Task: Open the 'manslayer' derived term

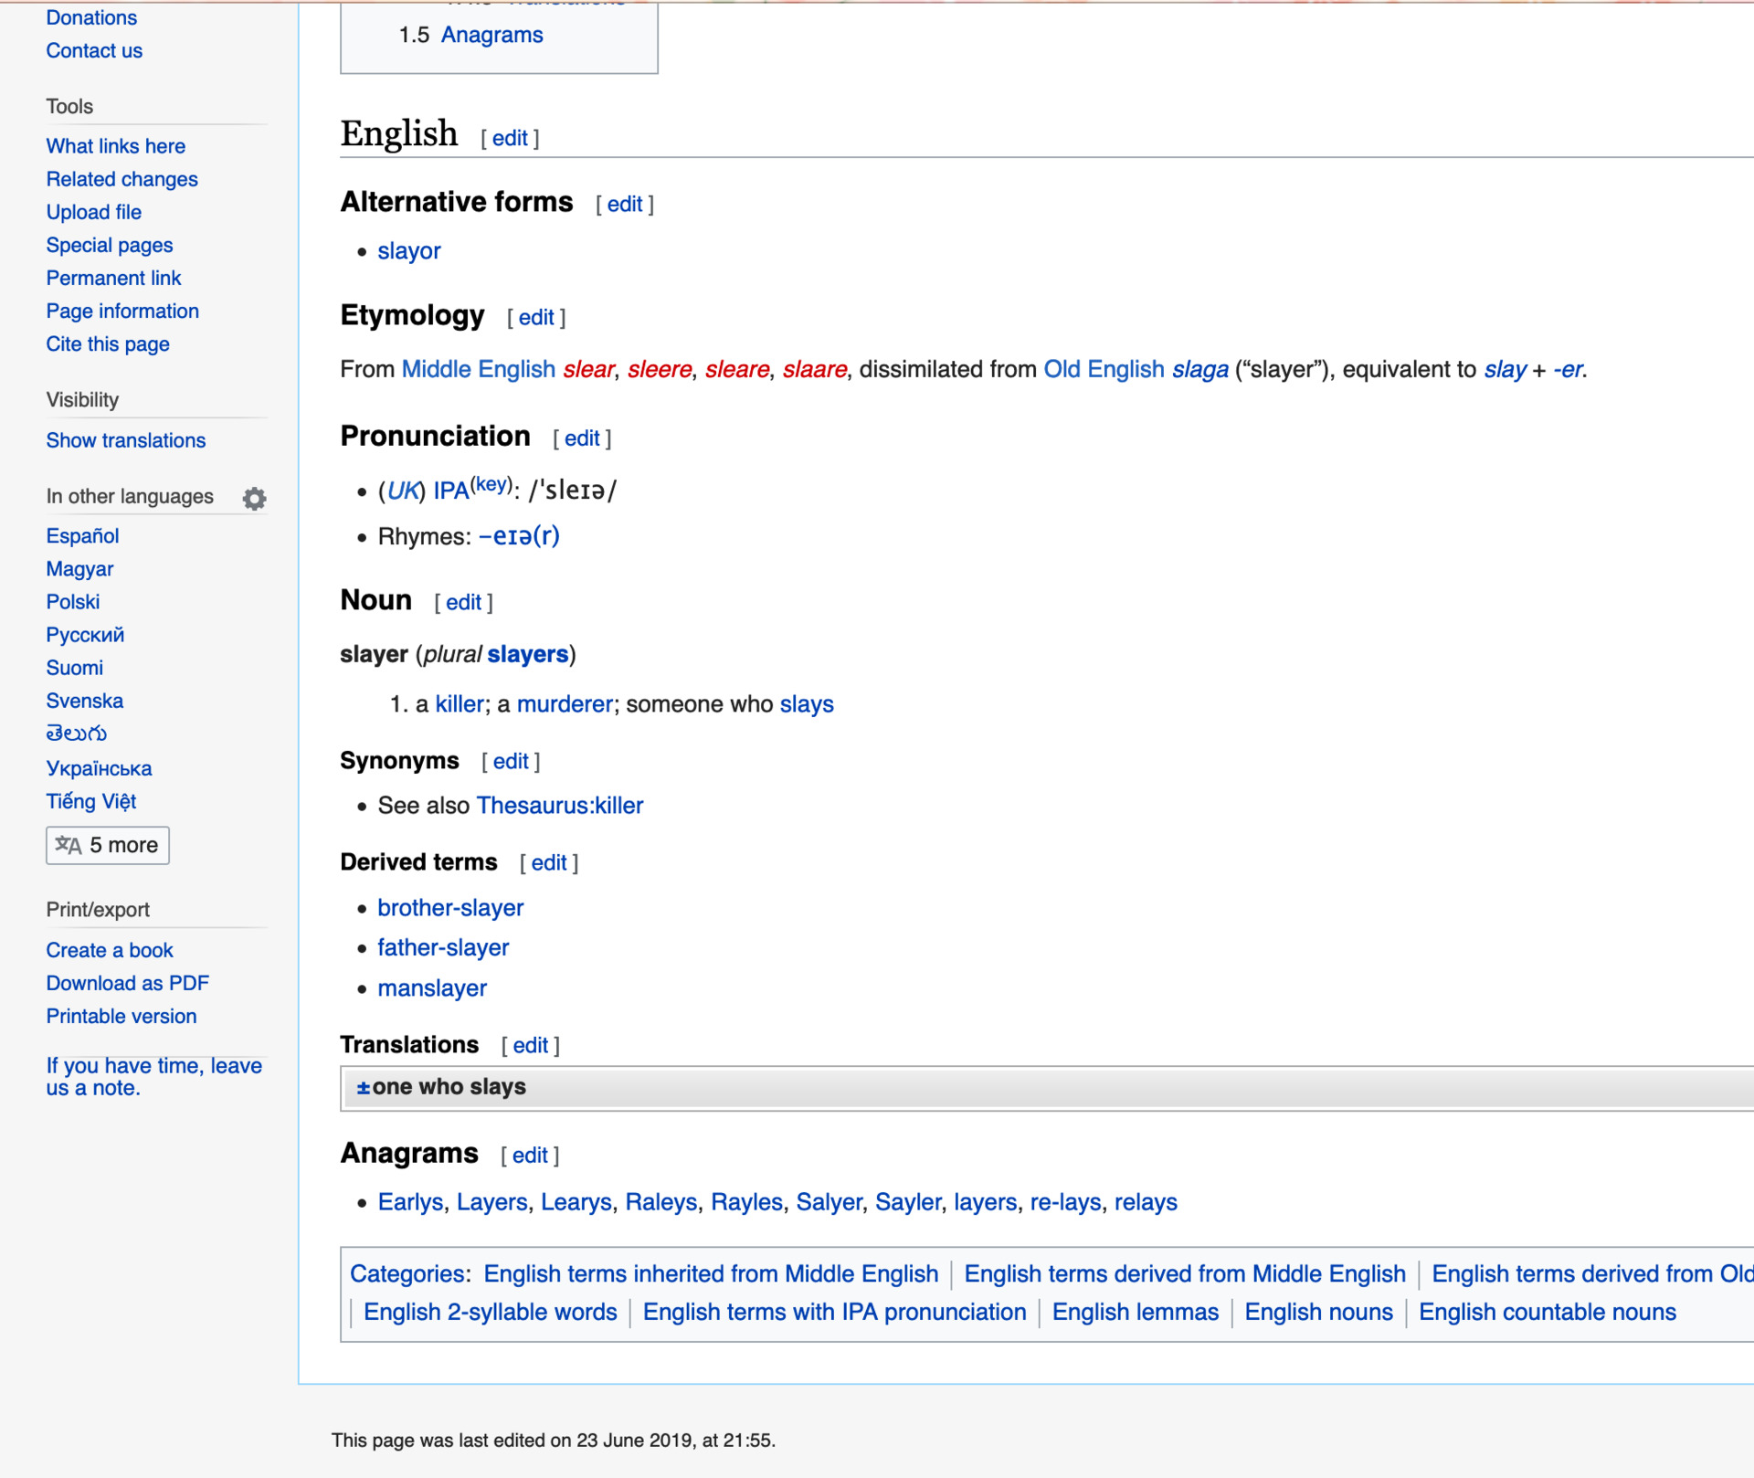Action: tap(432, 988)
